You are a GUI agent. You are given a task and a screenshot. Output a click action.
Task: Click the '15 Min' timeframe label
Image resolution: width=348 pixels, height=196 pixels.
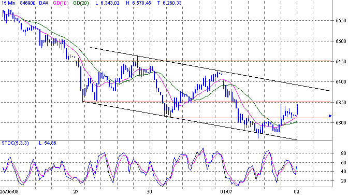pyautogui.click(x=8, y=3)
